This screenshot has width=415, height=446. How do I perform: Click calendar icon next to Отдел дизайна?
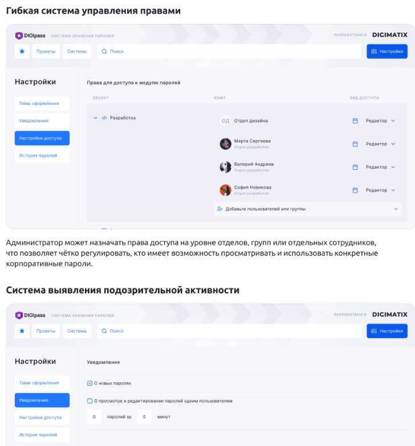[355, 121]
